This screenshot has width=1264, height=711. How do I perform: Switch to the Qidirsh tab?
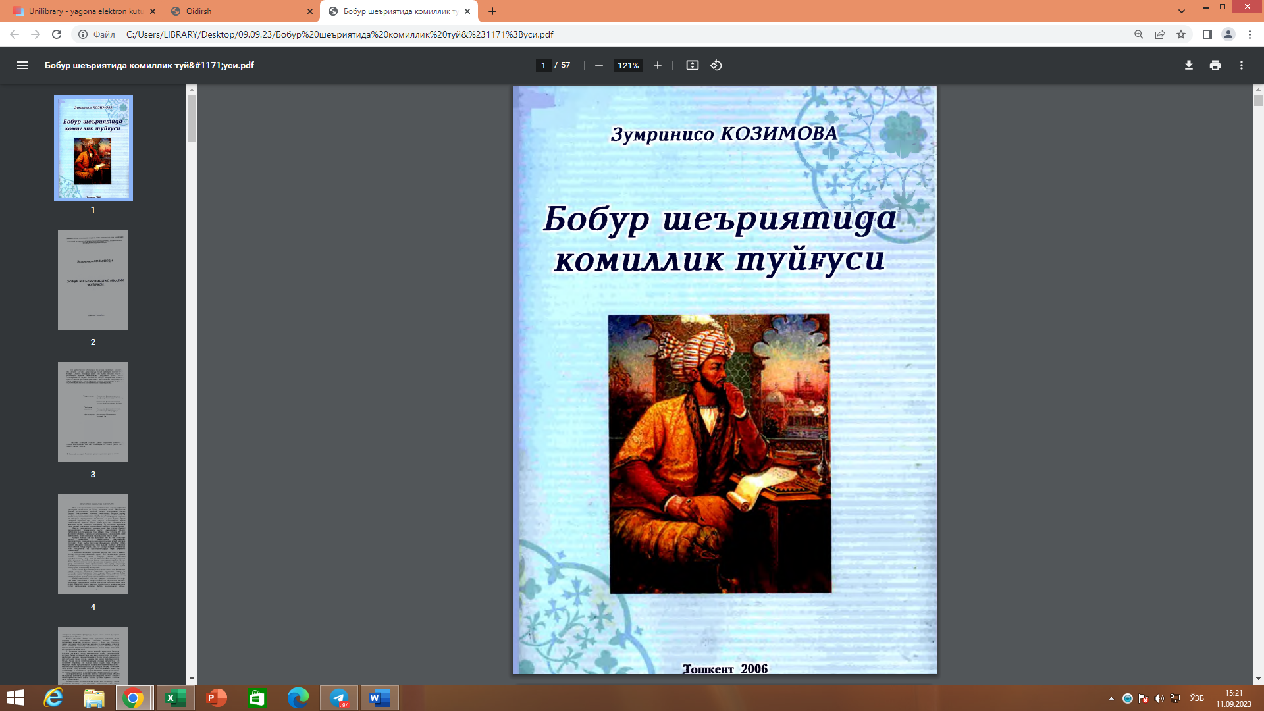click(237, 11)
